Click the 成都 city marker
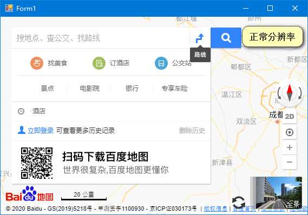Viewport: 308px width, 215px height. (x=277, y=122)
